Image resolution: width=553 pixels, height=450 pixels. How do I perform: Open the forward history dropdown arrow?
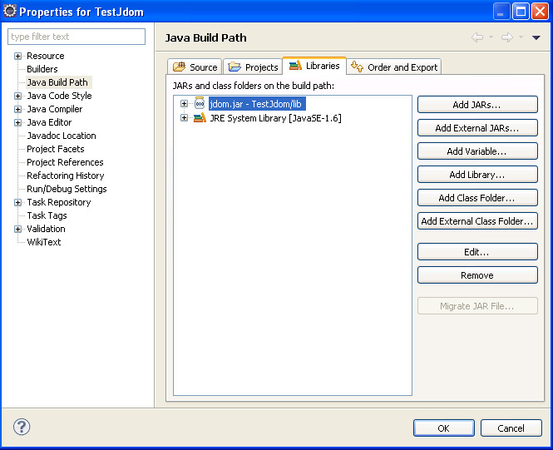pyautogui.click(x=521, y=37)
